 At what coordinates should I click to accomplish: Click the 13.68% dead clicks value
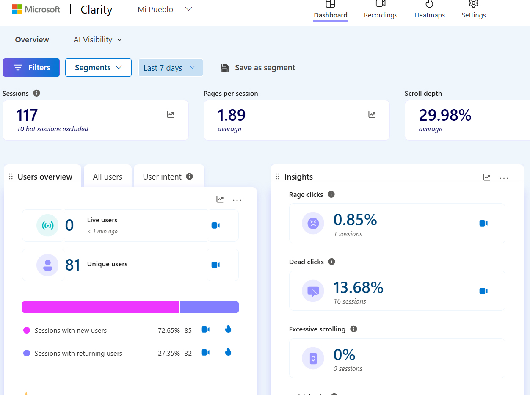(358, 287)
